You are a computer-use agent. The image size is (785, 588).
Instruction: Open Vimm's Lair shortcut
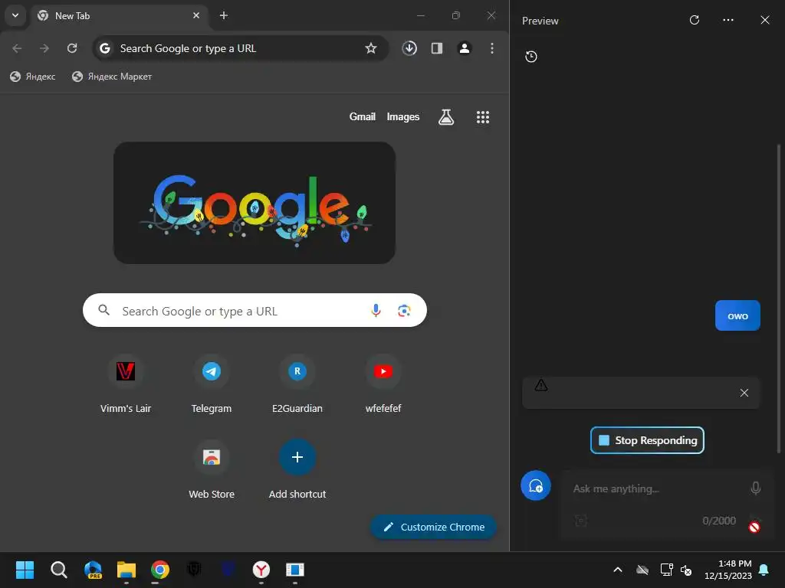click(126, 384)
